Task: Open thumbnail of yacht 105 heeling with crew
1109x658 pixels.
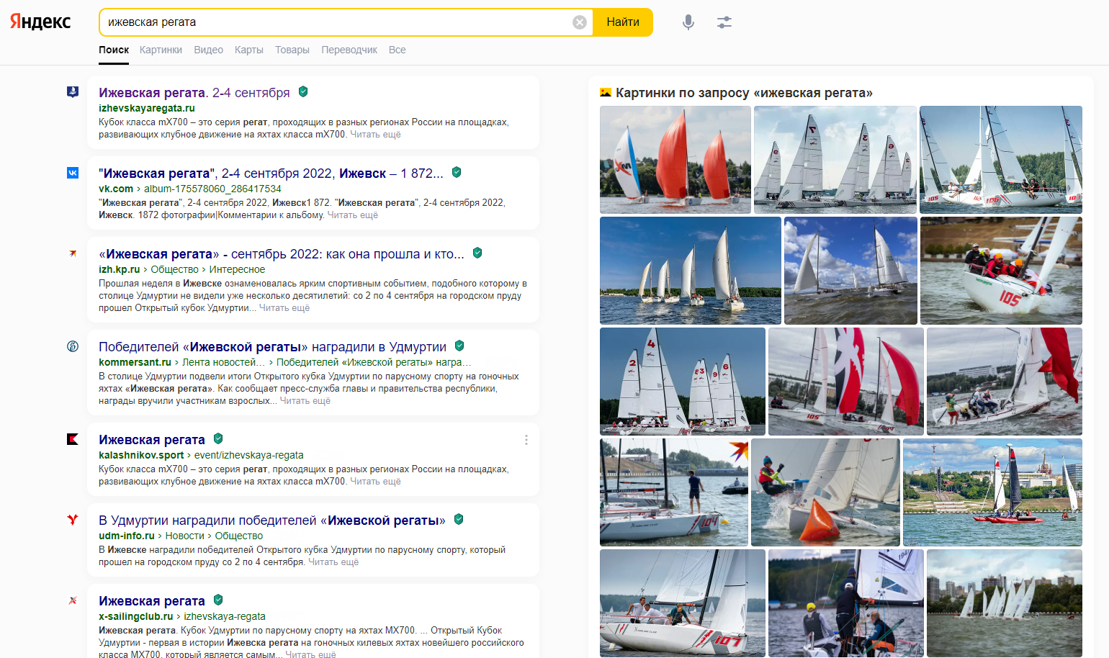Action: pyautogui.click(x=1001, y=271)
